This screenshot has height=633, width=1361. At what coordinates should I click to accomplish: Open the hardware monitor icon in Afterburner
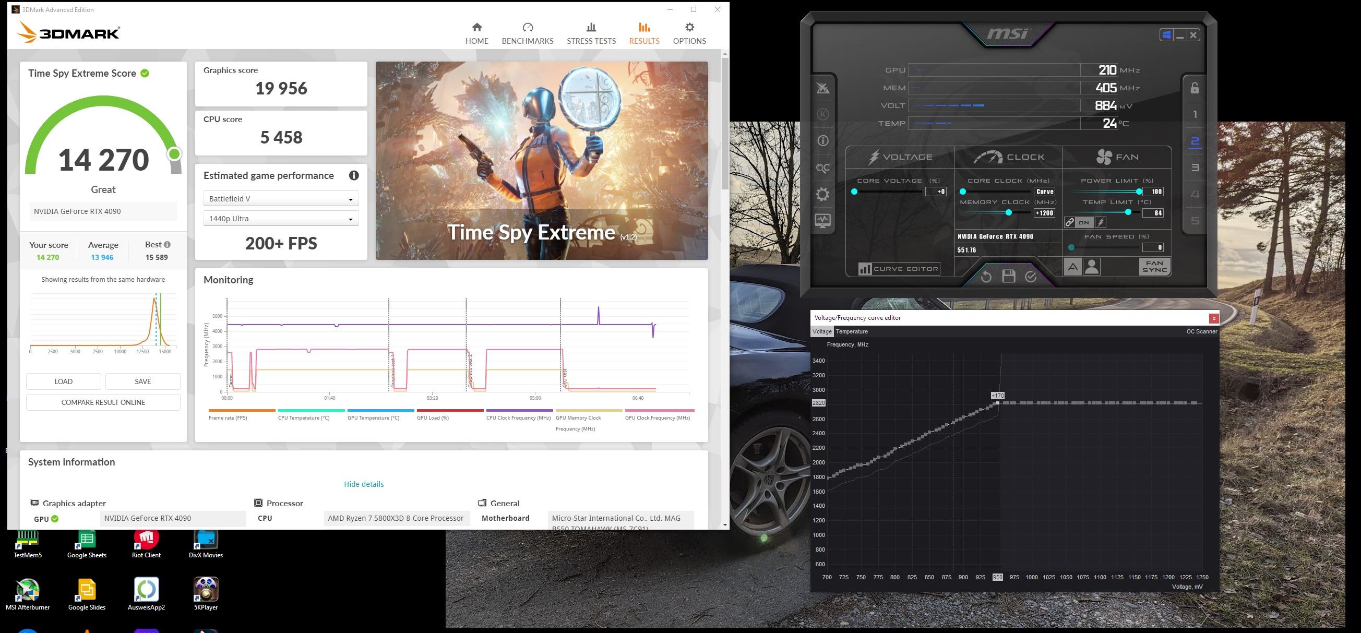point(822,221)
